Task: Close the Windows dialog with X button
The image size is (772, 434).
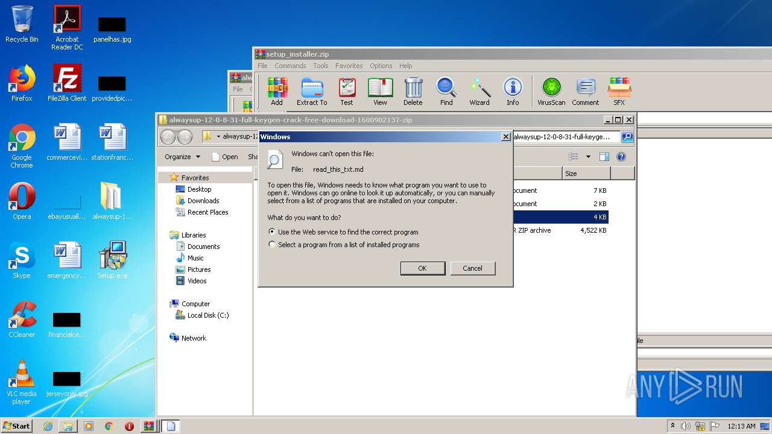Action: click(506, 137)
